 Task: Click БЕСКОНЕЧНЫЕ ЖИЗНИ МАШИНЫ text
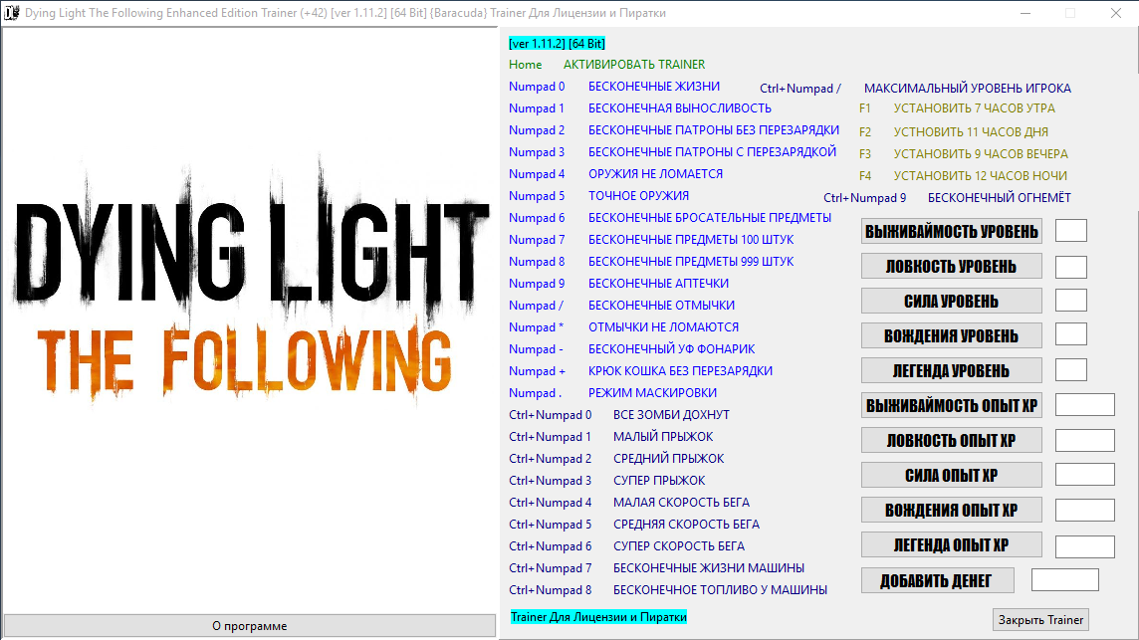[x=708, y=568]
